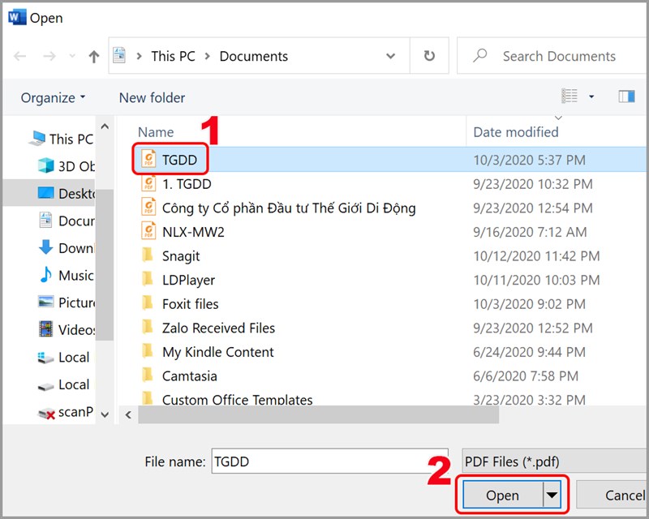This screenshot has height=519, width=649.
Task: Open Pictures folder in sidebar
Action: (x=67, y=302)
